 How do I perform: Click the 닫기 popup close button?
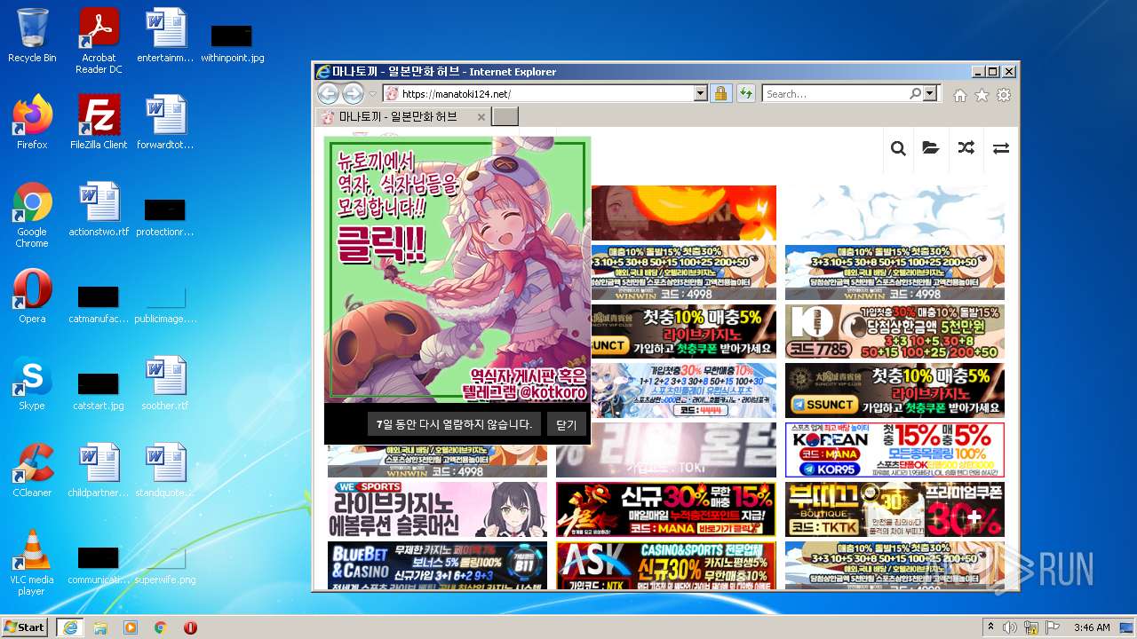point(566,424)
